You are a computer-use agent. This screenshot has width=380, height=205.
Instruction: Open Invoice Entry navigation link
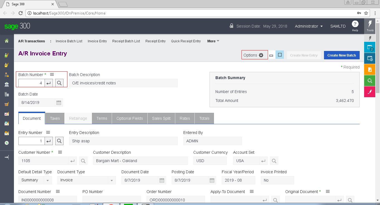click(x=97, y=41)
